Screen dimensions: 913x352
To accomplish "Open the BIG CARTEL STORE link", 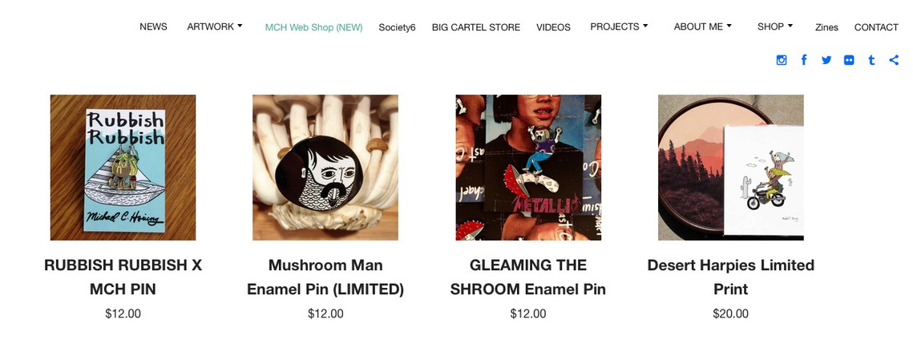I will point(475,27).
